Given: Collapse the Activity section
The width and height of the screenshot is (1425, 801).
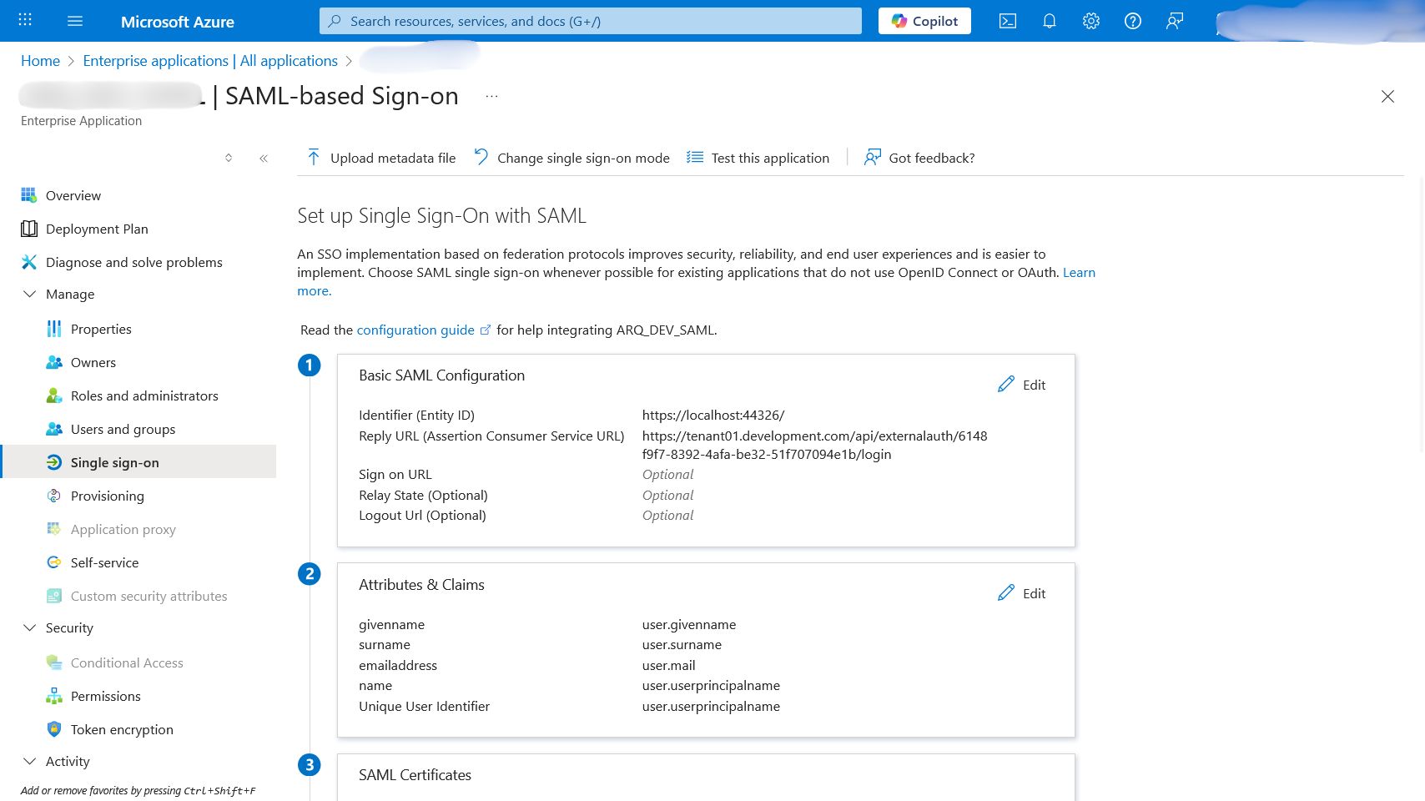Looking at the screenshot, I should 30,761.
